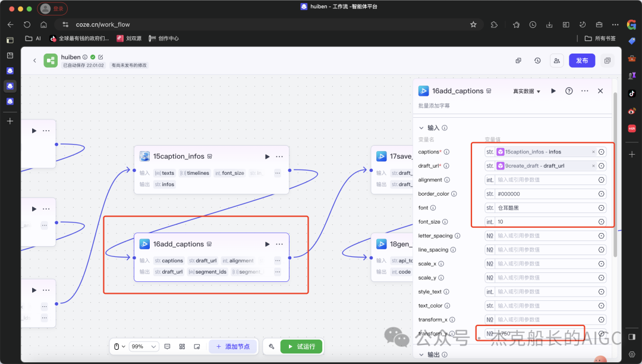Open the collaborators icon next to publish
This screenshot has width=642, height=364.
pos(557,61)
